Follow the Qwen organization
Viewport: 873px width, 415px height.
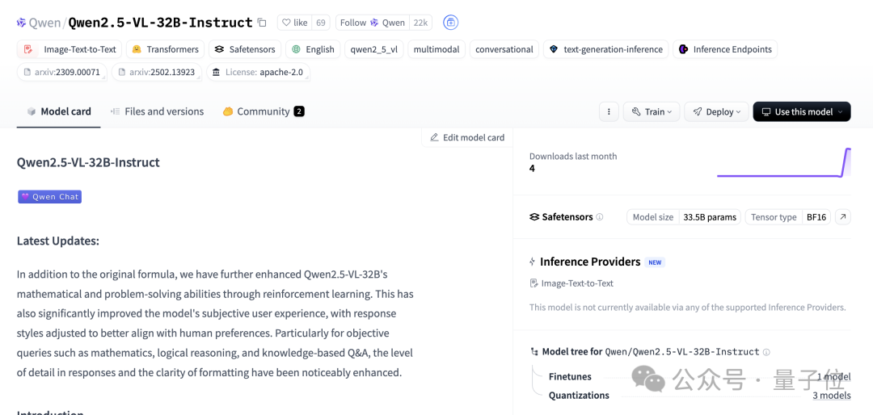point(372,23)
